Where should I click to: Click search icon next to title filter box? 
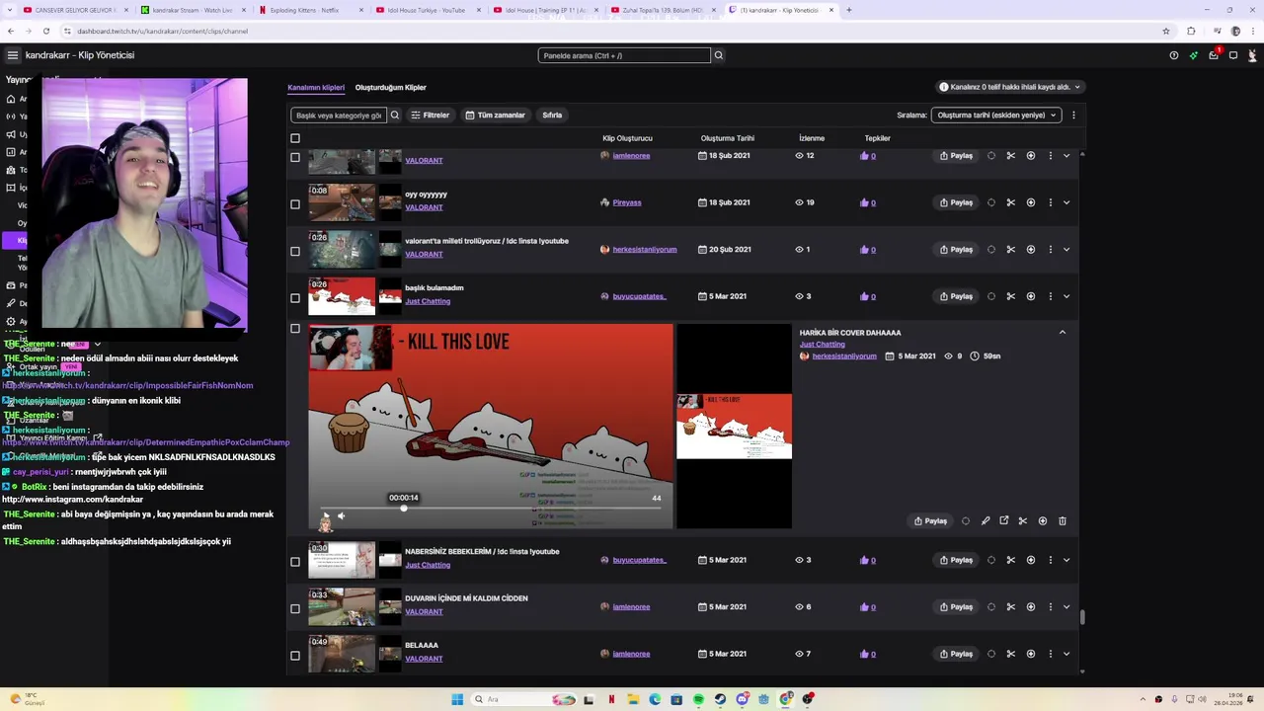395,115
